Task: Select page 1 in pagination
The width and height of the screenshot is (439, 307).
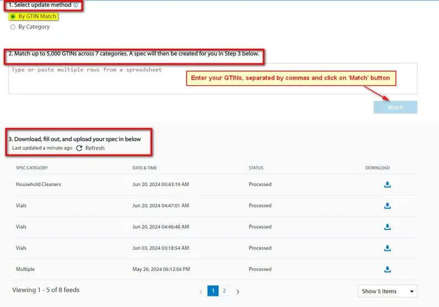Action: pyautogui.click(x=213, y=291)
